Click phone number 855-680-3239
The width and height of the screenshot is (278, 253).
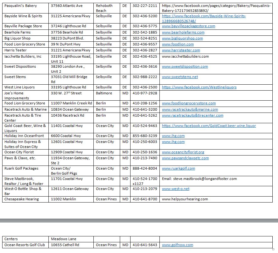tap(145, 136)
